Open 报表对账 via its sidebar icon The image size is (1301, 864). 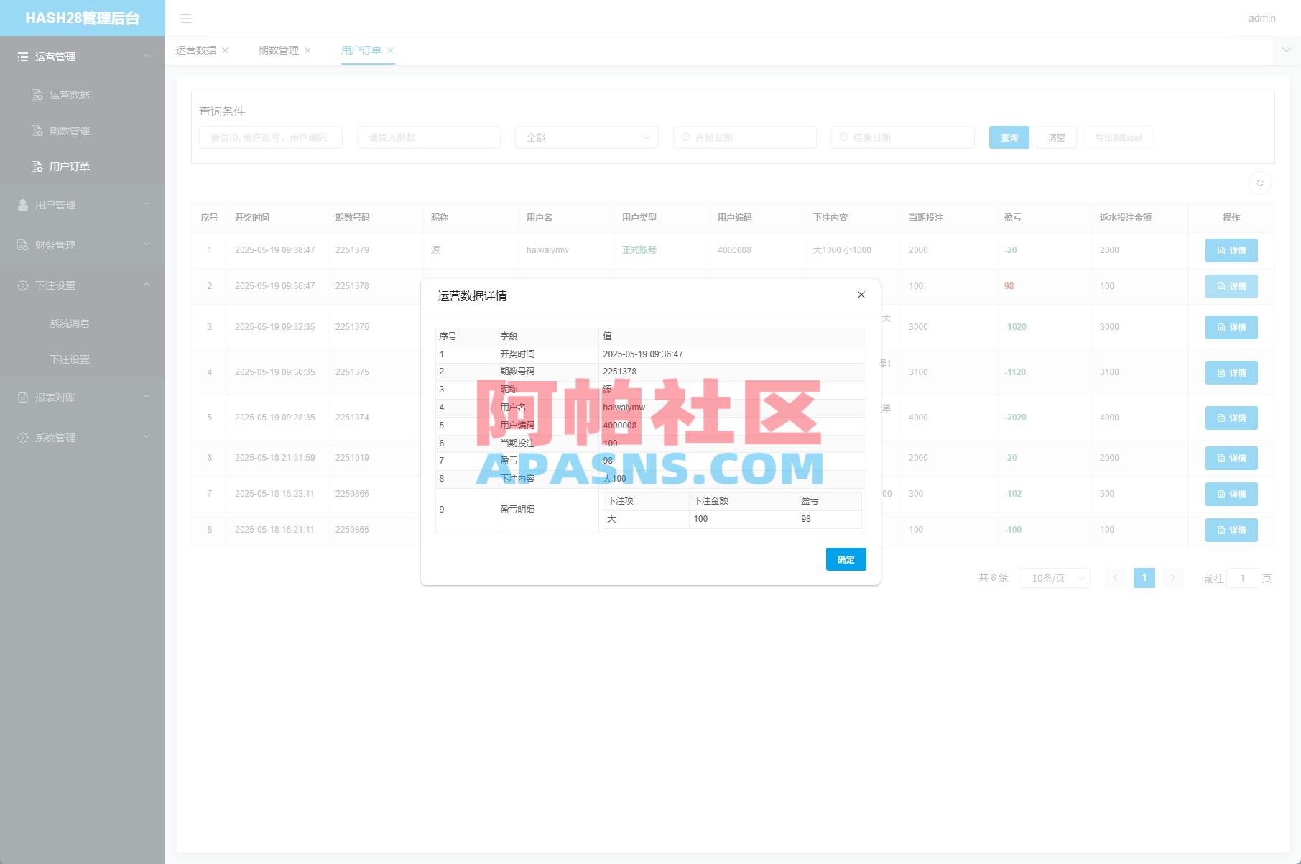[22, 397]
